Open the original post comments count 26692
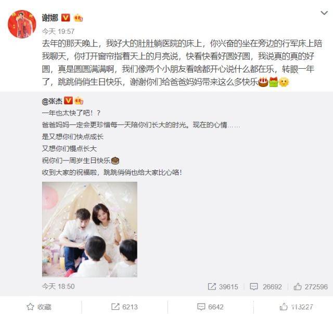 266,286
